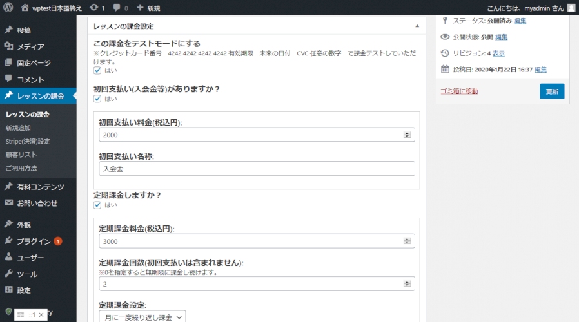Click the wrench icon next to ツール
The width and height of the screenshot is (579, 322).
[x=9, y=273]
